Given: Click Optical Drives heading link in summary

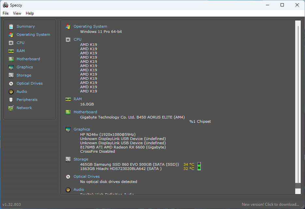Looking at the screenshot, I should point(87,176).
